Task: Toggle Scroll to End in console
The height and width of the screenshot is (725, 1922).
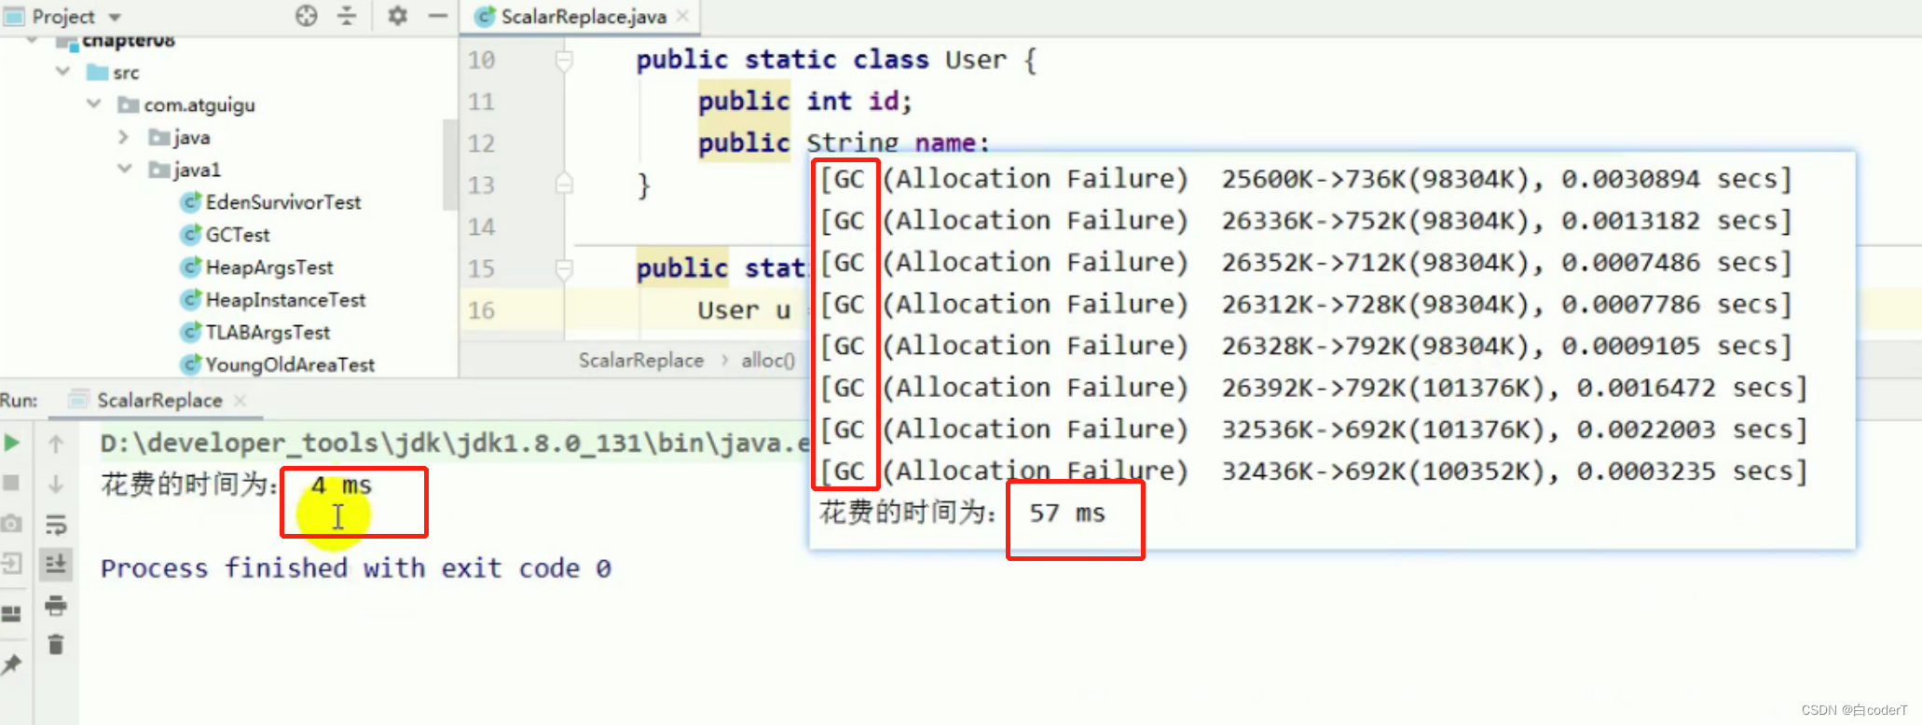Action: pyautogui.click(x=56, y=564)
